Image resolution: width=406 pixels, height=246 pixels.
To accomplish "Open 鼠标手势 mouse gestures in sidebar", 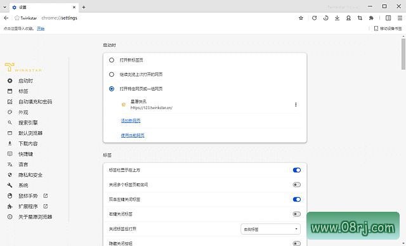I will [28, 196].
